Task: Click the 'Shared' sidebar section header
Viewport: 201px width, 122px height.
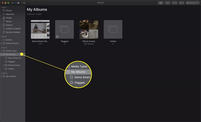Action: pyautogui.click(x=4, y=37)
